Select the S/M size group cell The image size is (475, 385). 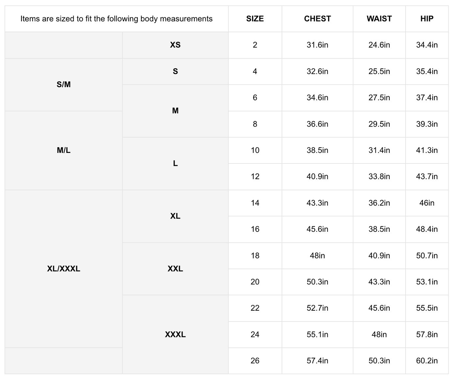pos(63,84)
